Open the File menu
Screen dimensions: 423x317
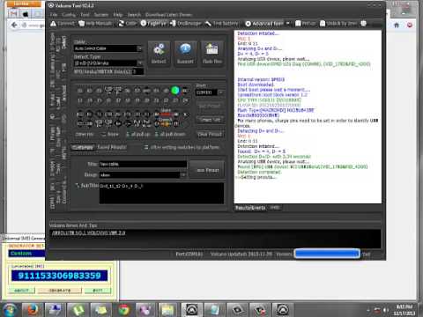(54, 15)
